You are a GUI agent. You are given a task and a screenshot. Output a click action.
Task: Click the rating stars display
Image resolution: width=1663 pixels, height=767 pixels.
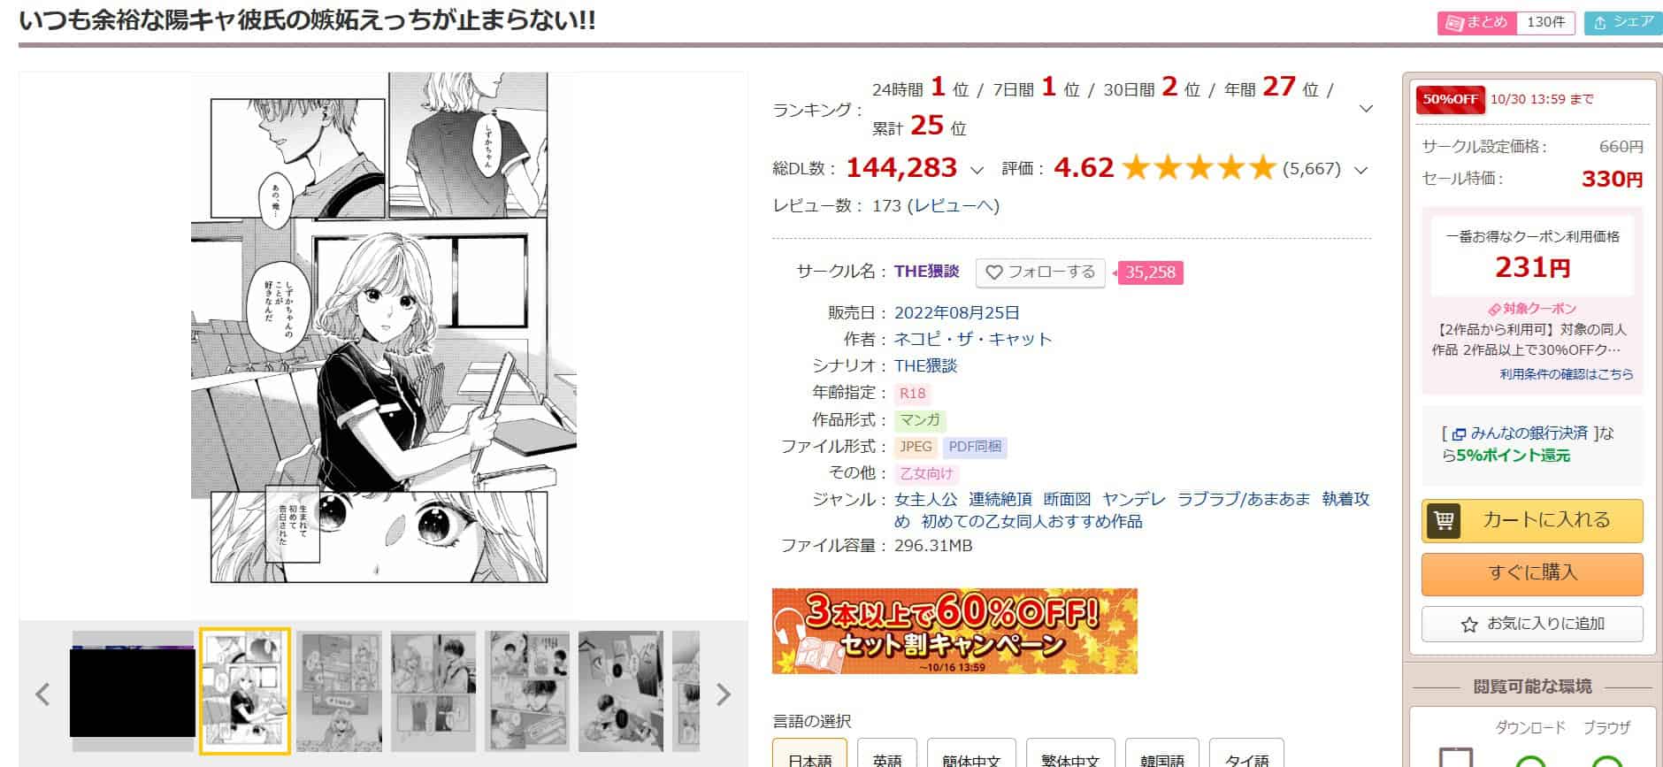[1199, 167]
